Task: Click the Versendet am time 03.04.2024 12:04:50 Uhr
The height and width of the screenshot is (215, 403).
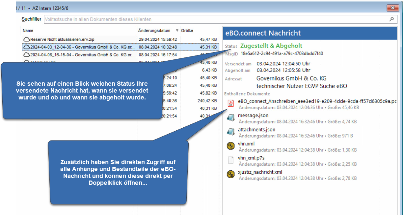Action: tap(283, 64)
